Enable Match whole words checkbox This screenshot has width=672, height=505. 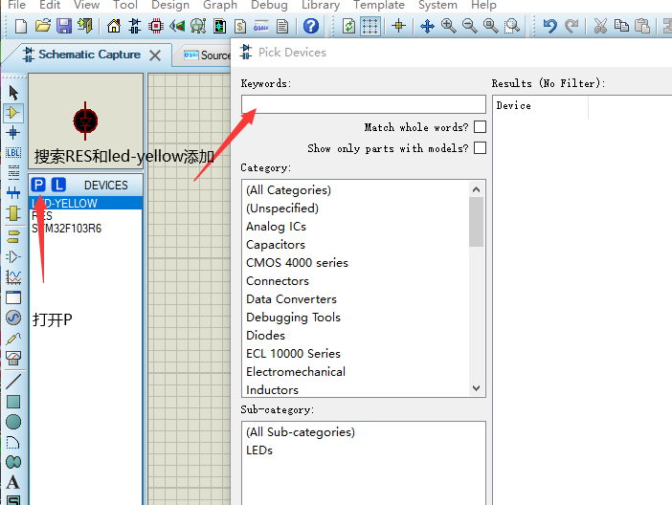480,127
